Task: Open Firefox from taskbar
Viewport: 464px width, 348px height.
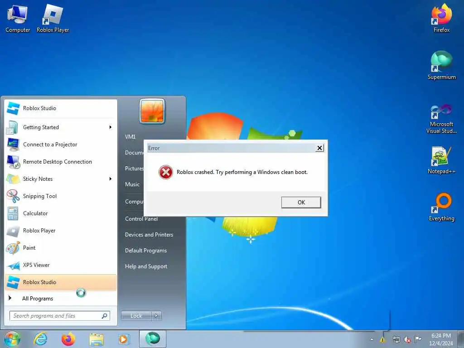Action: 68,339
